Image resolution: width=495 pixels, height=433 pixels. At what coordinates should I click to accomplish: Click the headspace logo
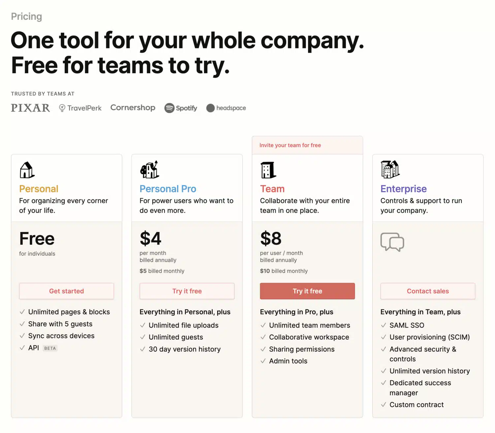(x=226, y=108)
